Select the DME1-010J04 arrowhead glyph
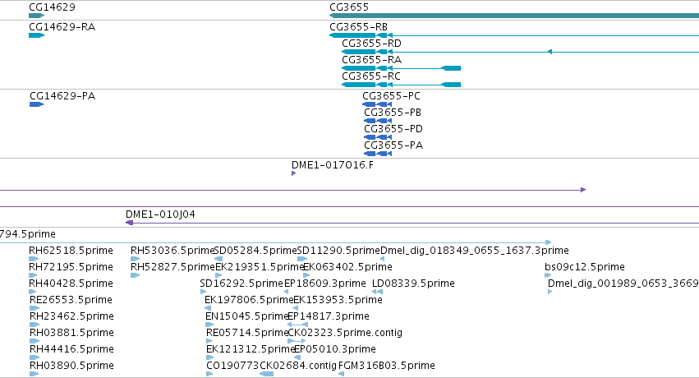Screen dimensions: 699x378 pyautogui.click(x=130, y=223)
